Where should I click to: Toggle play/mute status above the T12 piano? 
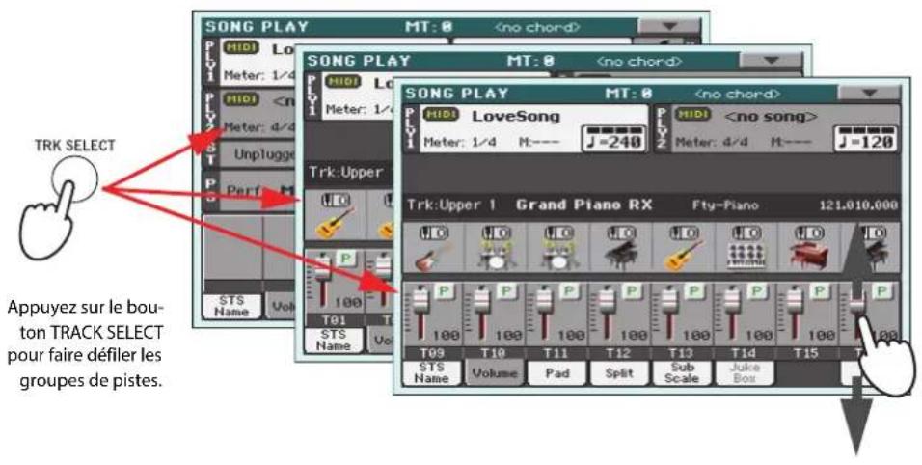(621, 232)
